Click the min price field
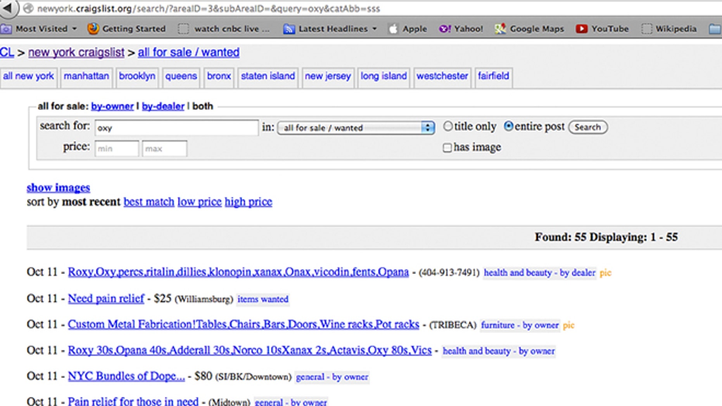Screen dimensions: 722x406 pos(117,148)
